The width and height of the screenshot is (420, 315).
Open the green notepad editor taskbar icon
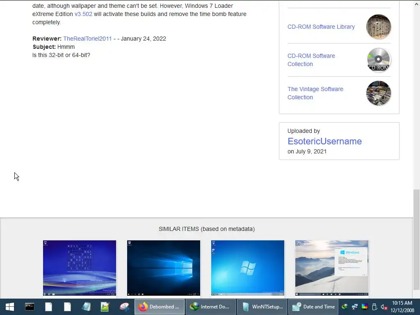point(105,307)
